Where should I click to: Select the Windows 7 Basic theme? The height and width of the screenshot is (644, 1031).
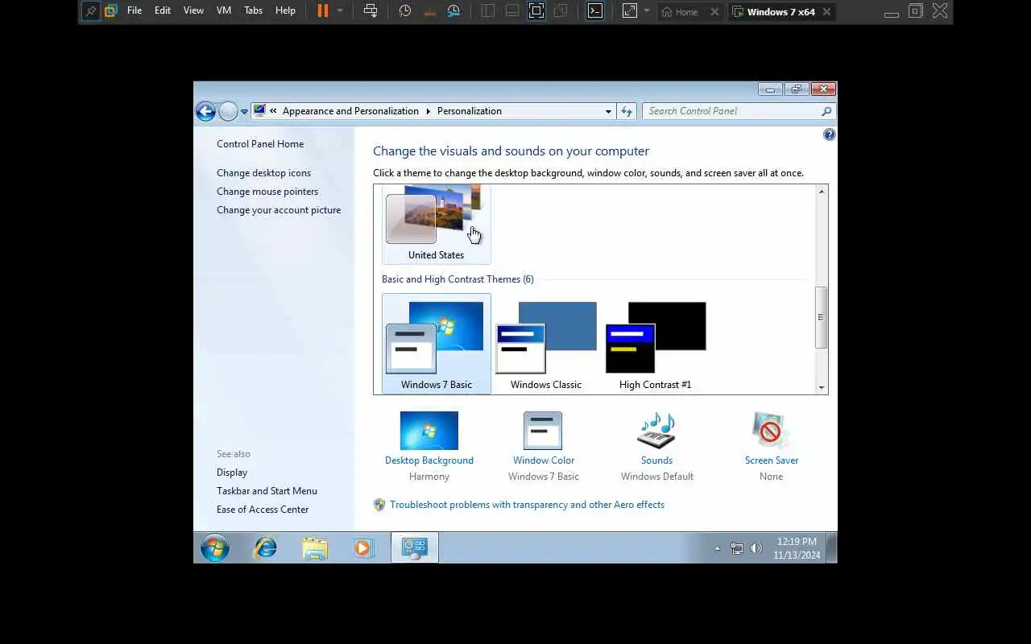tap(436, 344)
